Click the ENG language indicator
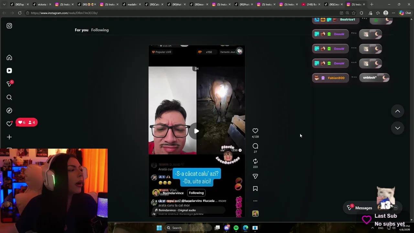 point(381,228)
